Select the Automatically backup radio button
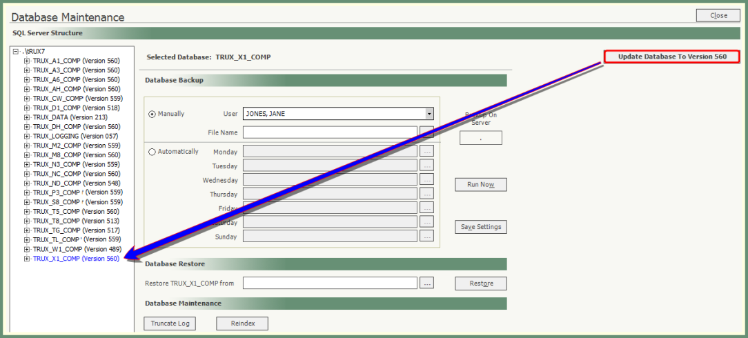Viewport: 748px width, 338px height. coord(152,152)
